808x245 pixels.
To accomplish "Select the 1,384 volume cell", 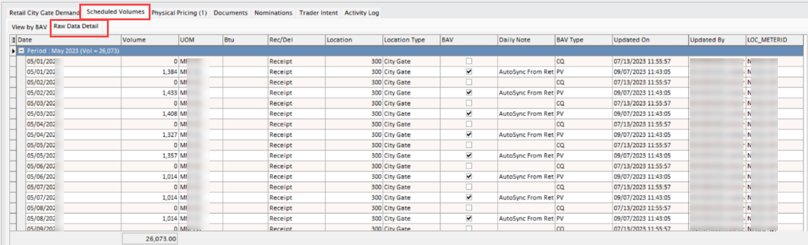I will point(150,72).
